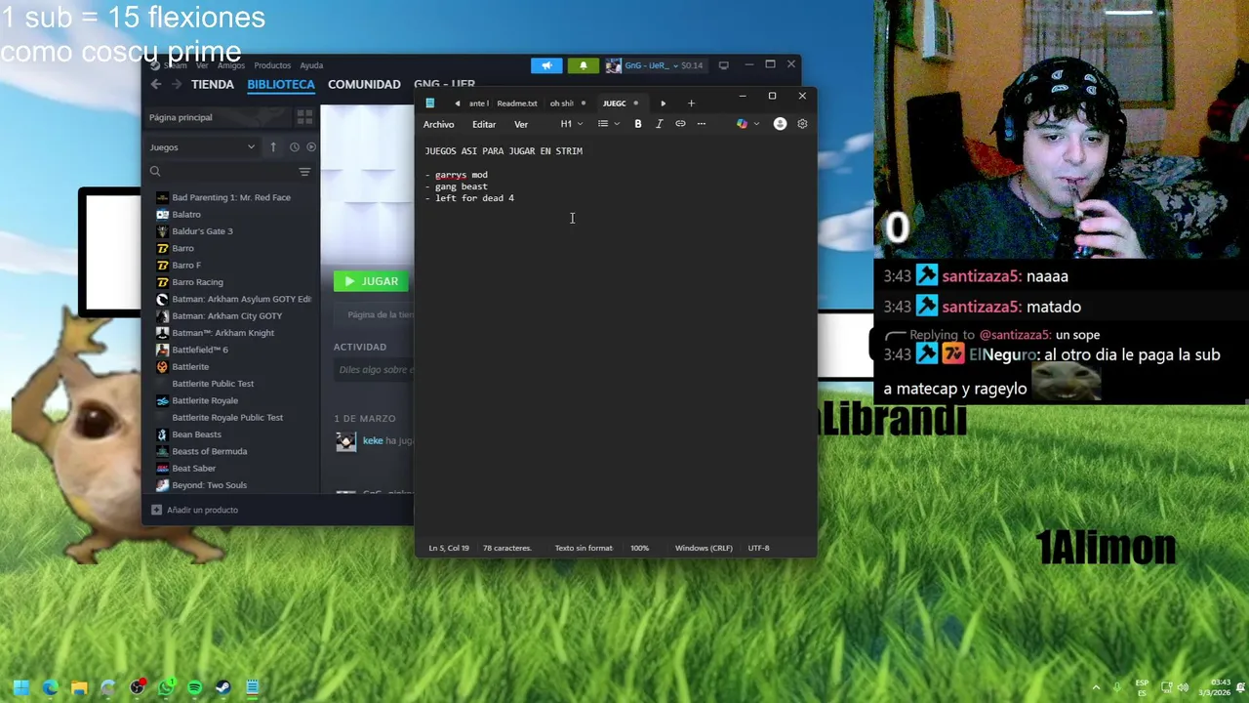This screenshot has height=703, width=1249.
Task: Open the Productos menu in Steam
Action: (272, 65)
